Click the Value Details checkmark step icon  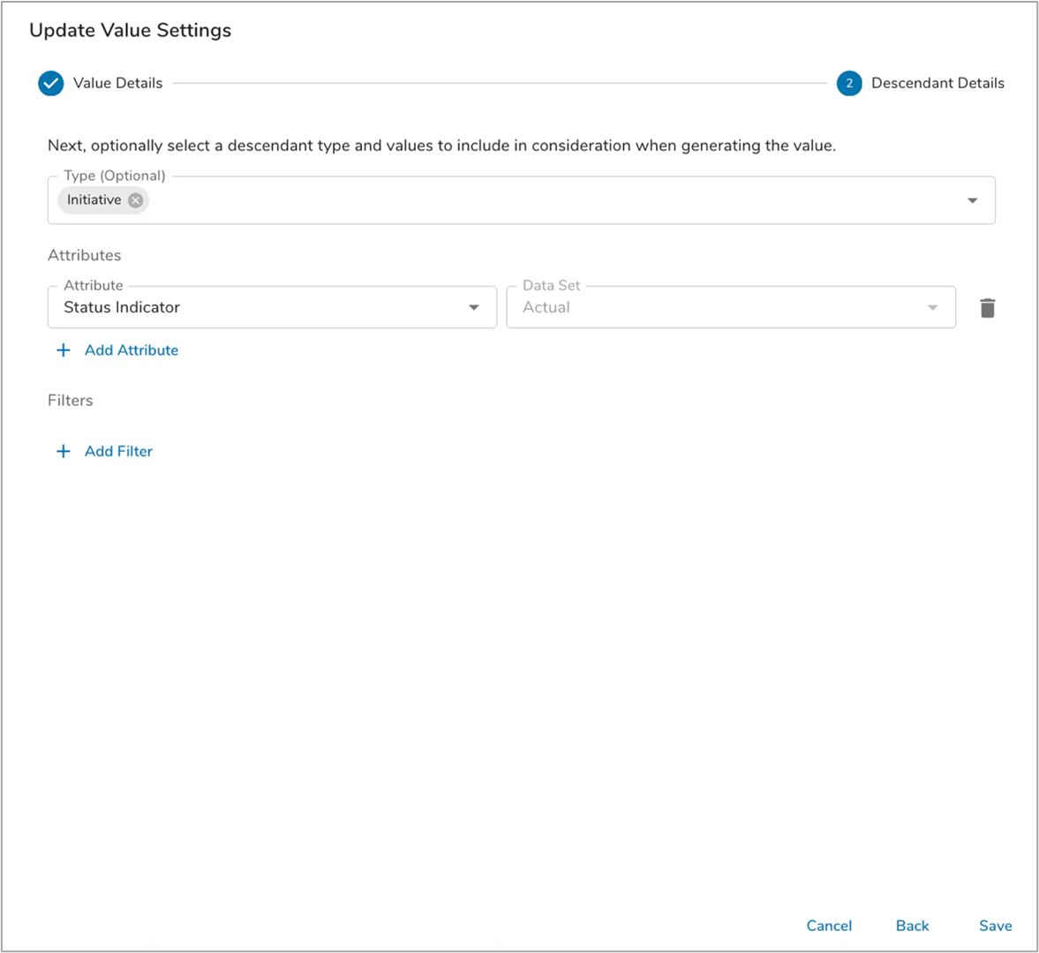pyautogui.click(x=51, y=83)
